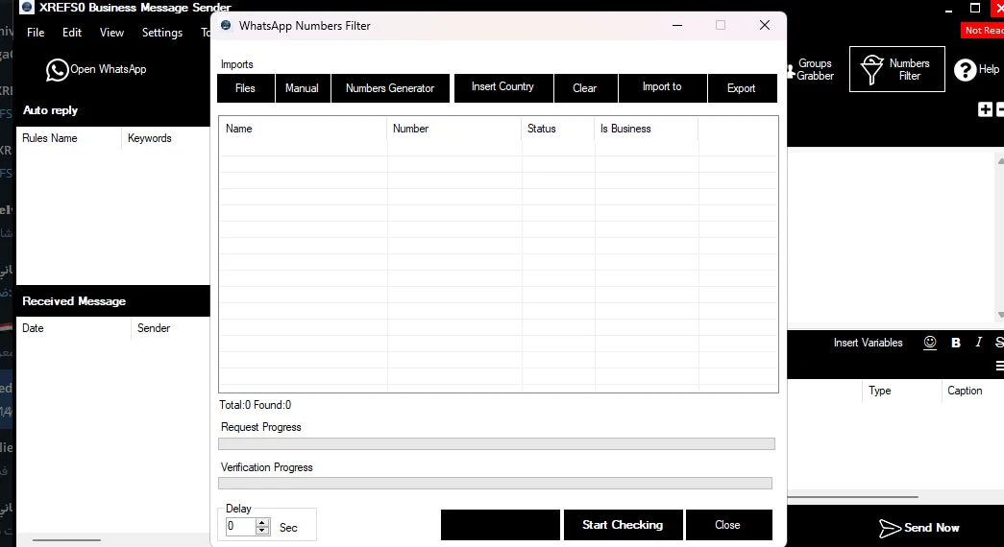
Task: Start Checking the numbers
Action: [623, 525]
